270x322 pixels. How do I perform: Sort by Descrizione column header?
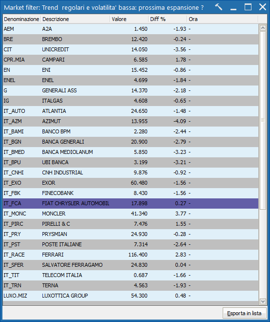[x=76, y=19]
